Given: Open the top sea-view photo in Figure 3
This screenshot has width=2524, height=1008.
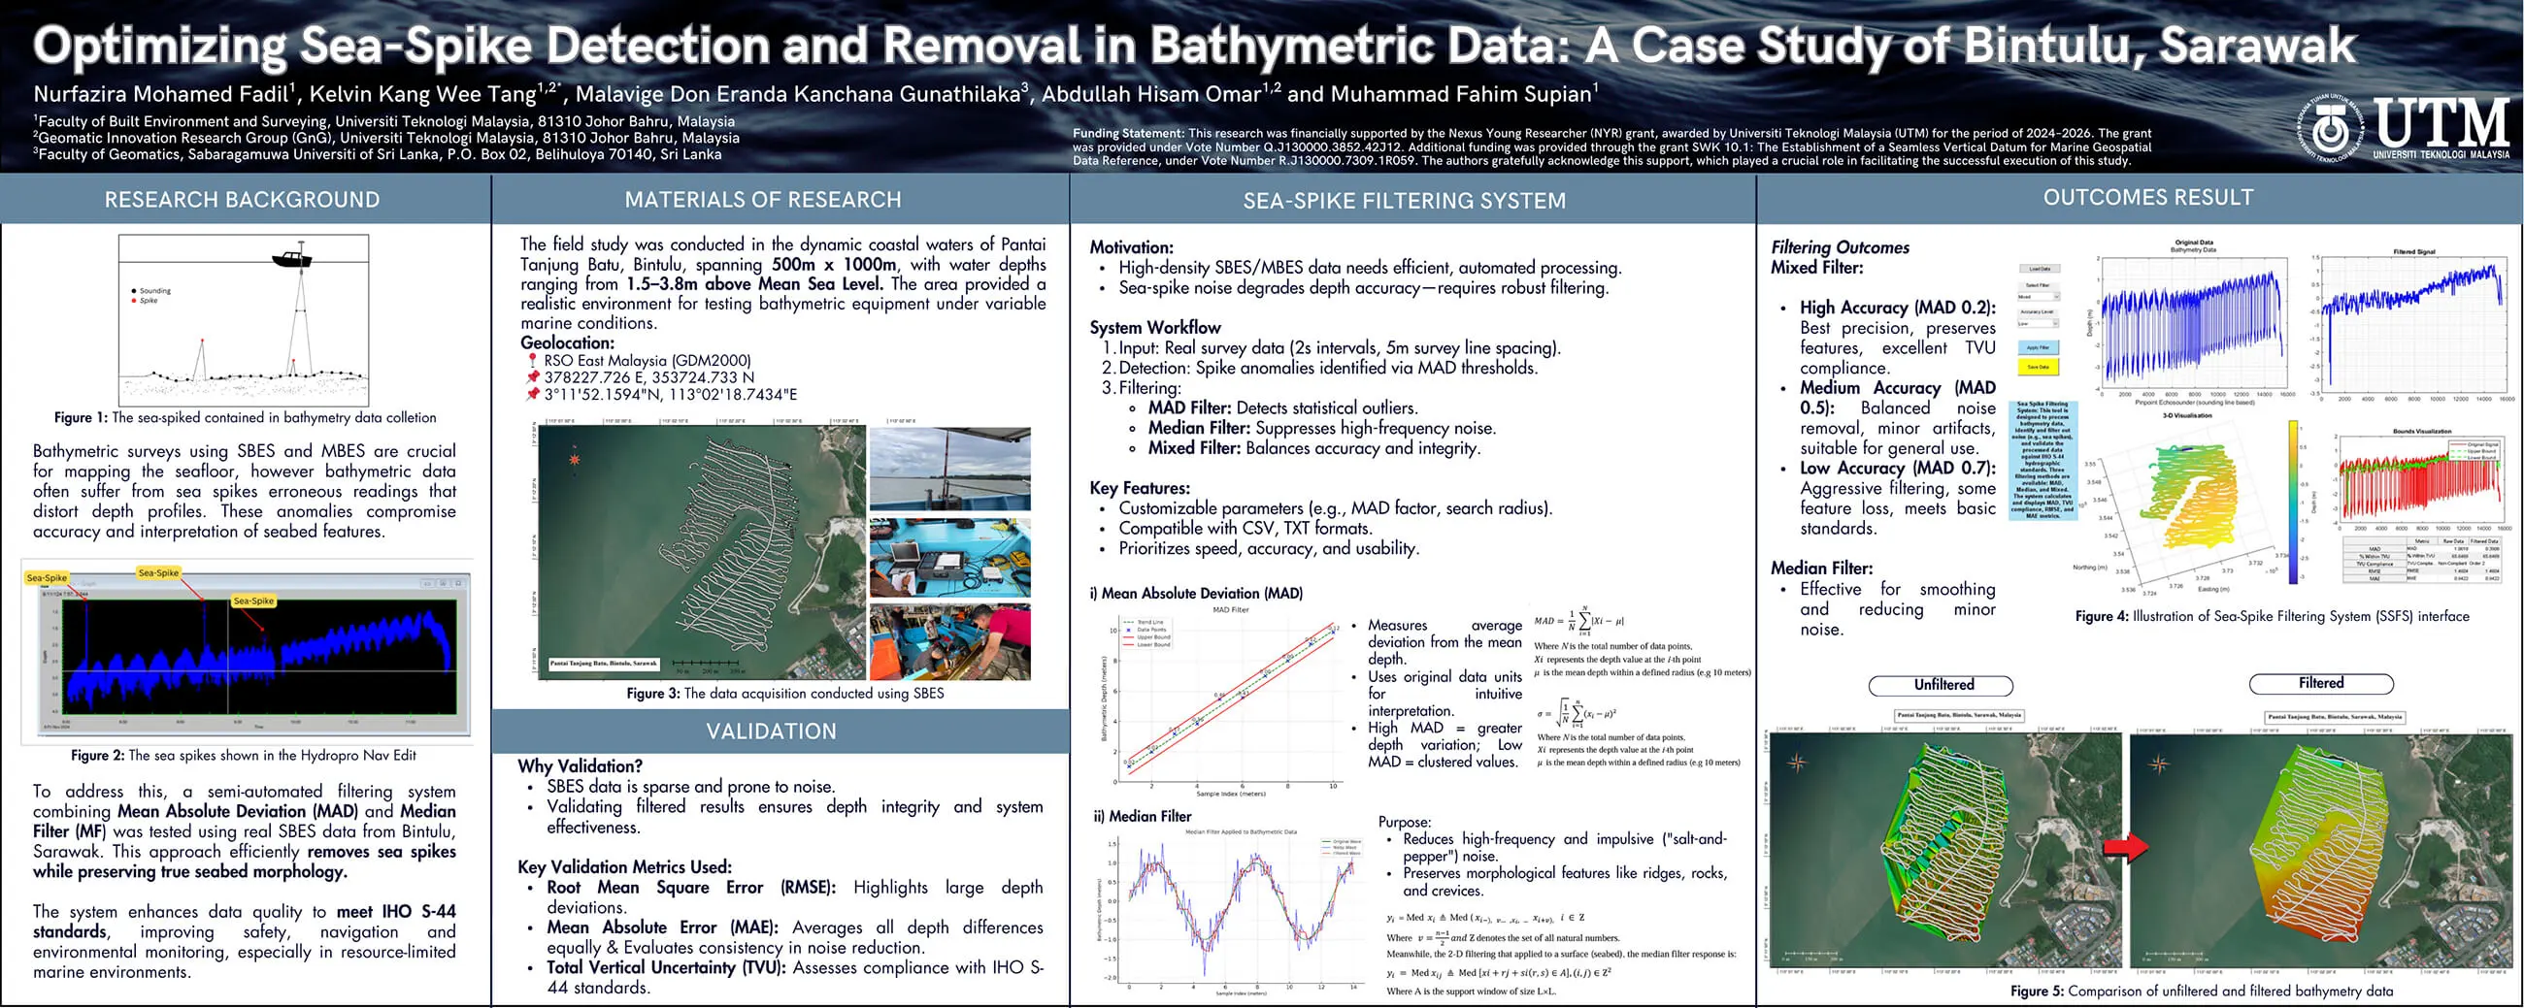Looking at the screenshot, I should (949, 469).
